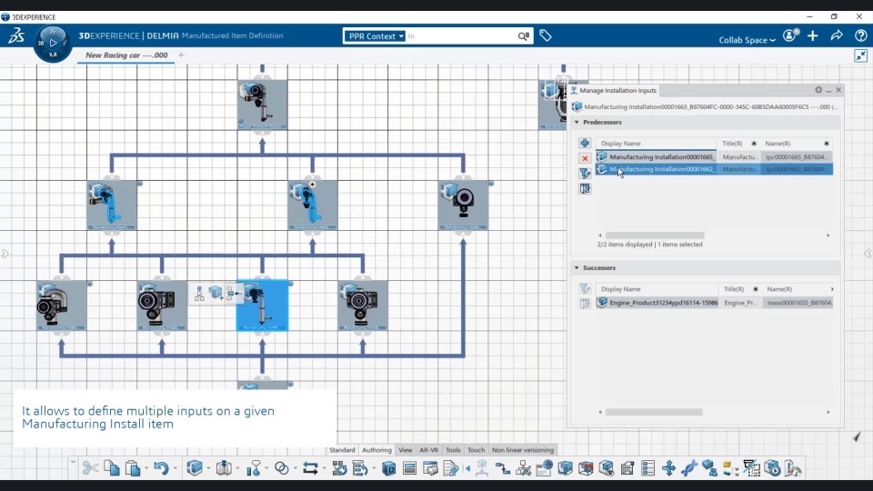
Task: Click the 3DS logo in the top bar
Action: 16,35
